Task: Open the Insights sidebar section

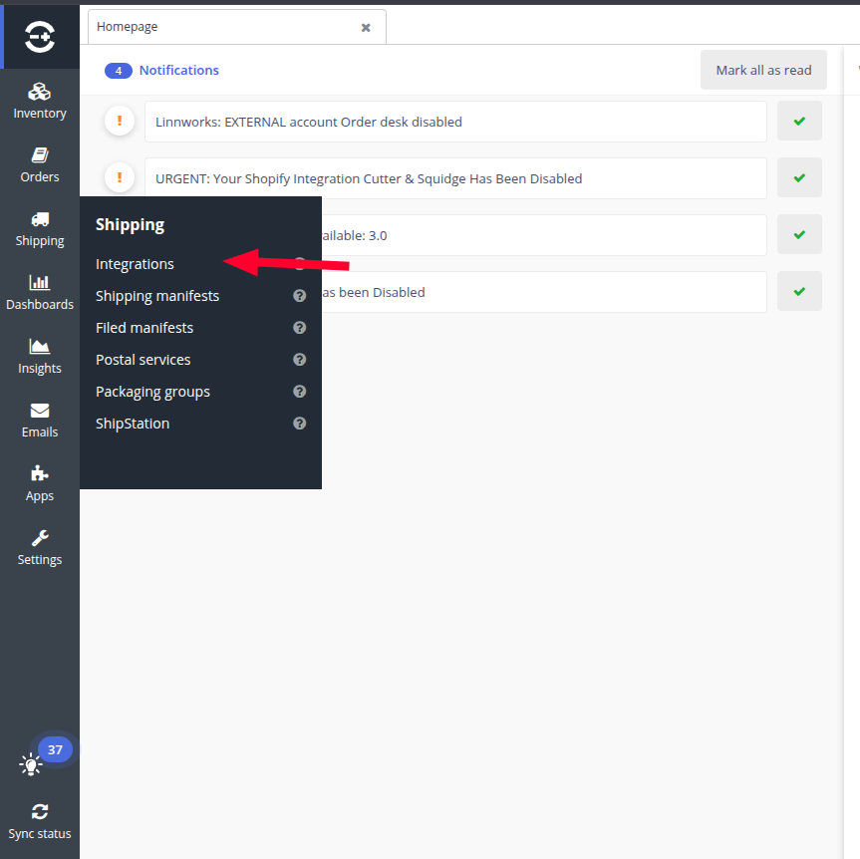Action: pyautogui.click(x=40, y=357)
